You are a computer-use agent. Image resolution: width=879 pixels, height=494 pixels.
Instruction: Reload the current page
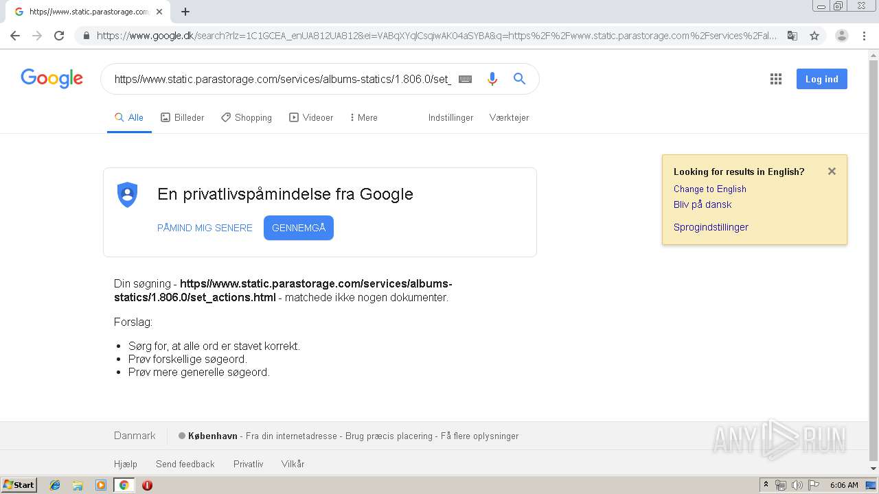59,36
